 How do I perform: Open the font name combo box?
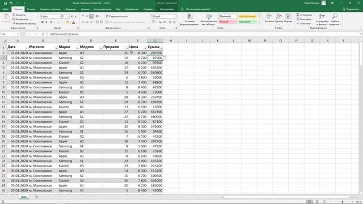[50, 16]
